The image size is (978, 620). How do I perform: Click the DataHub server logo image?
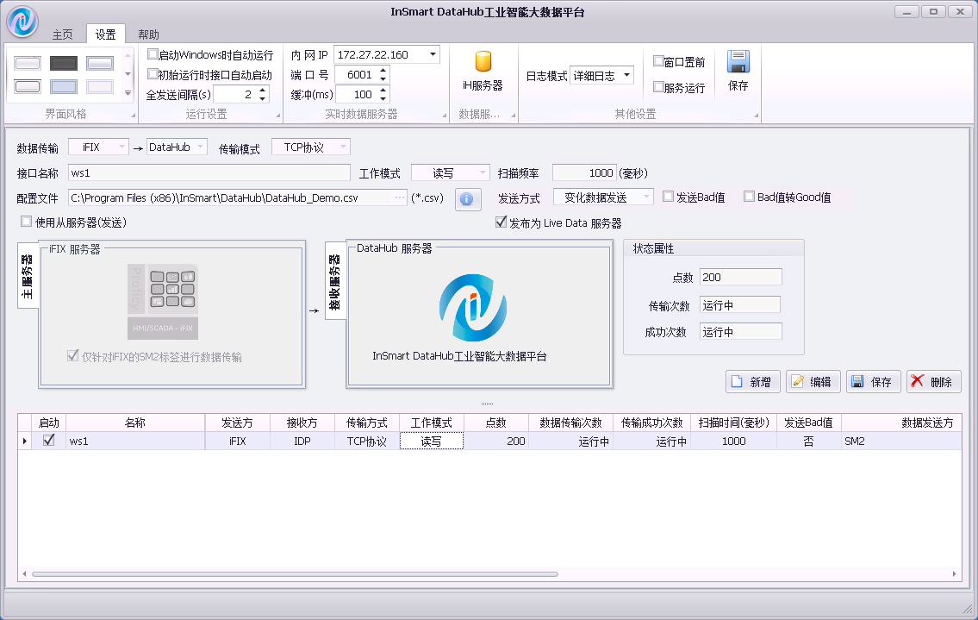point(473,308)
